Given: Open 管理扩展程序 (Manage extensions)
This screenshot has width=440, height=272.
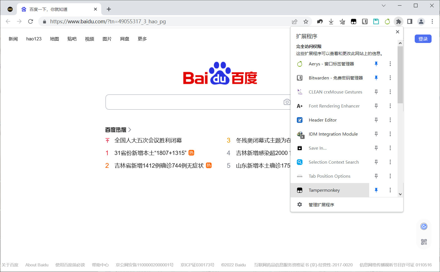Looking at the screenshot, I should click(x=347, y=205).
